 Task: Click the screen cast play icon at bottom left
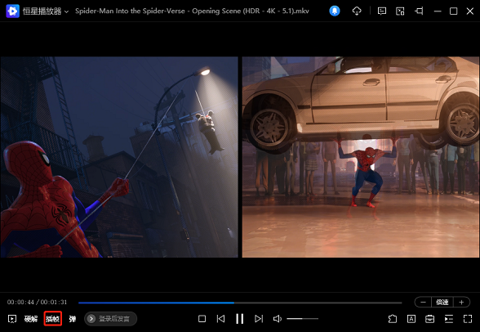12,319
